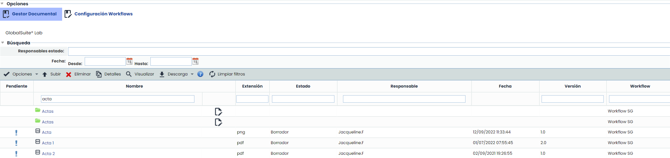This screenshot has width=670, height=158.
Task: Click the edit icon on second Actas folder
Action: pos(218,122)
